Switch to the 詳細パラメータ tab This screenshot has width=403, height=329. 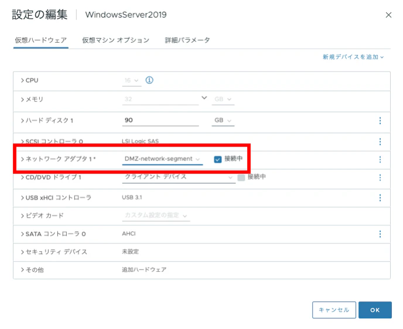187,40
